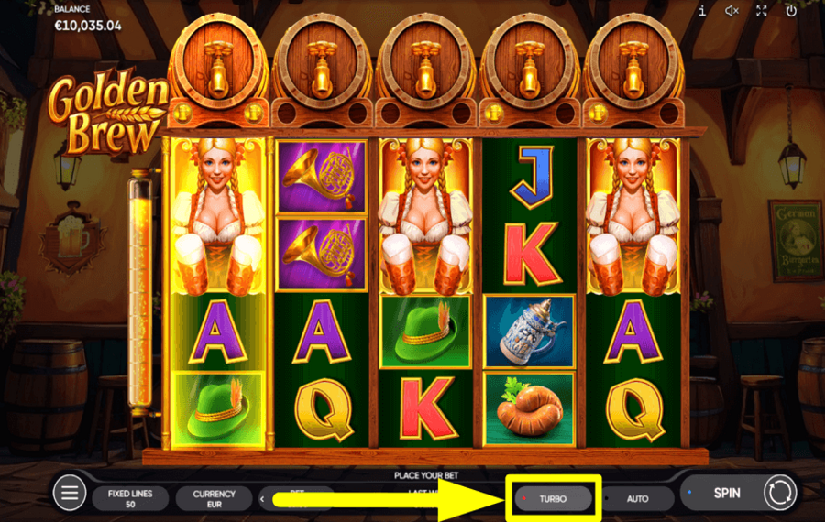825x522 pixels.
Task: Decrease bet with the left arrow
Action: click(x=262, y=499)
